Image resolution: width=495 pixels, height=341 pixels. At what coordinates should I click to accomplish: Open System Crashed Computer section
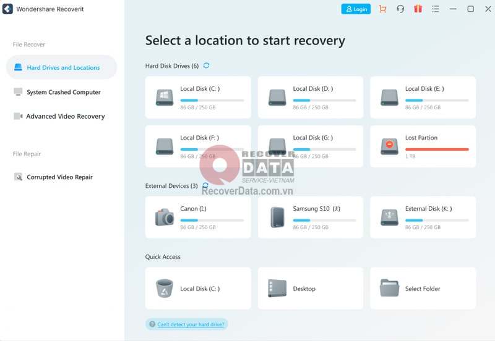pos(64,92)
